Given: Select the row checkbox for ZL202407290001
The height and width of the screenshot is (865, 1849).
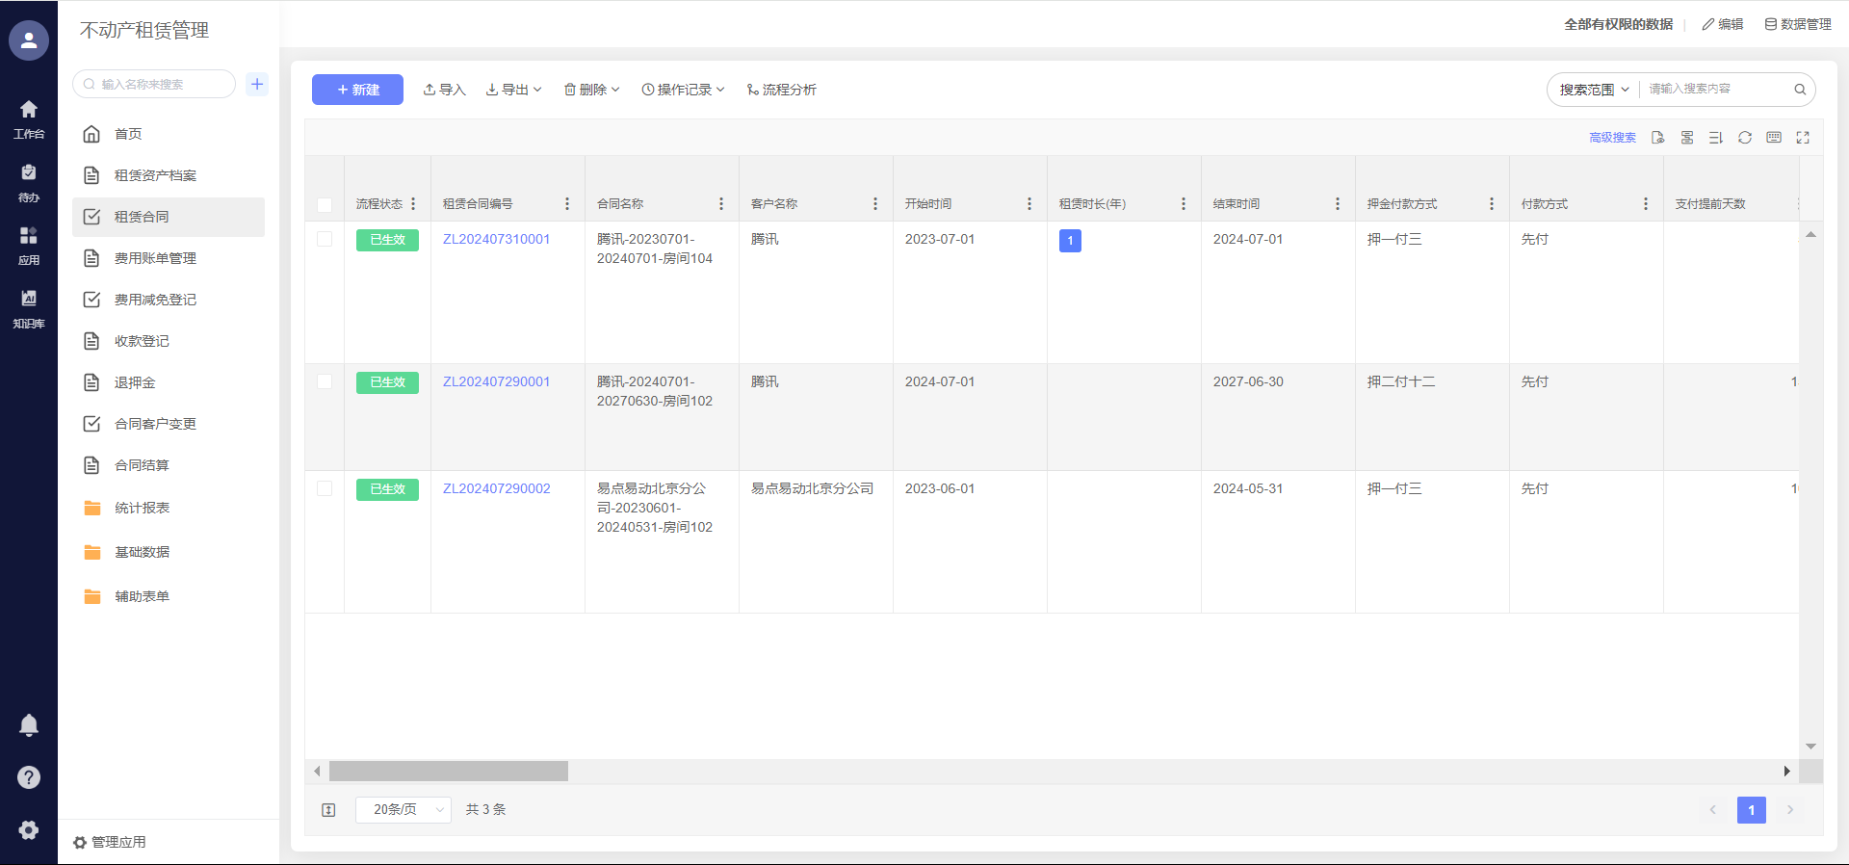Looking at the screenshot, I should pos(325,381).
